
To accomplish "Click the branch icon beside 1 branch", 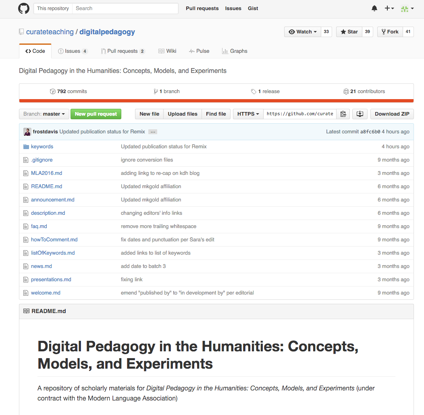I will point(156,91).
